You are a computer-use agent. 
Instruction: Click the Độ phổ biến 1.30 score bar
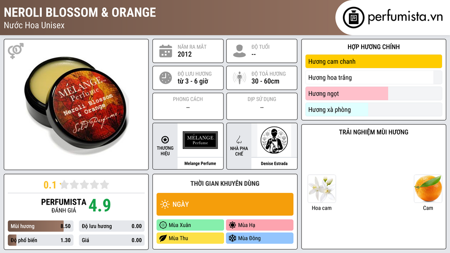[x=41, y=240]
